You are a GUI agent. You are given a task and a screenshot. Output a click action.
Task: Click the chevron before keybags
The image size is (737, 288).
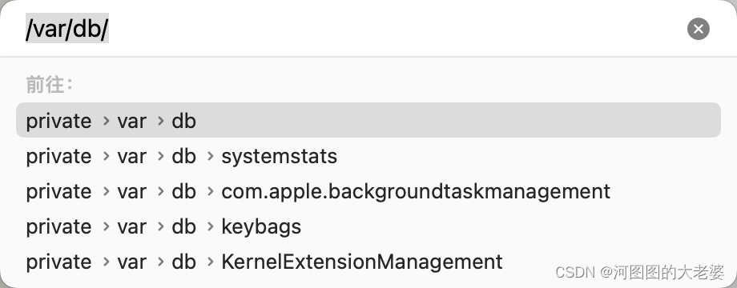pyautogui.click(x=211, y=227)
